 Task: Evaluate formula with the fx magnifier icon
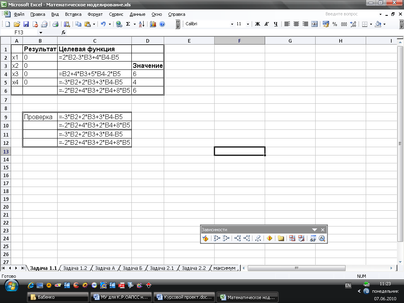click(322, 238)
